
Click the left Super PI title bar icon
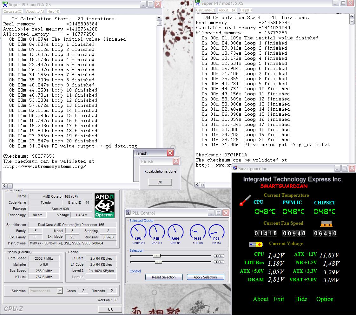tap(5, 4)
